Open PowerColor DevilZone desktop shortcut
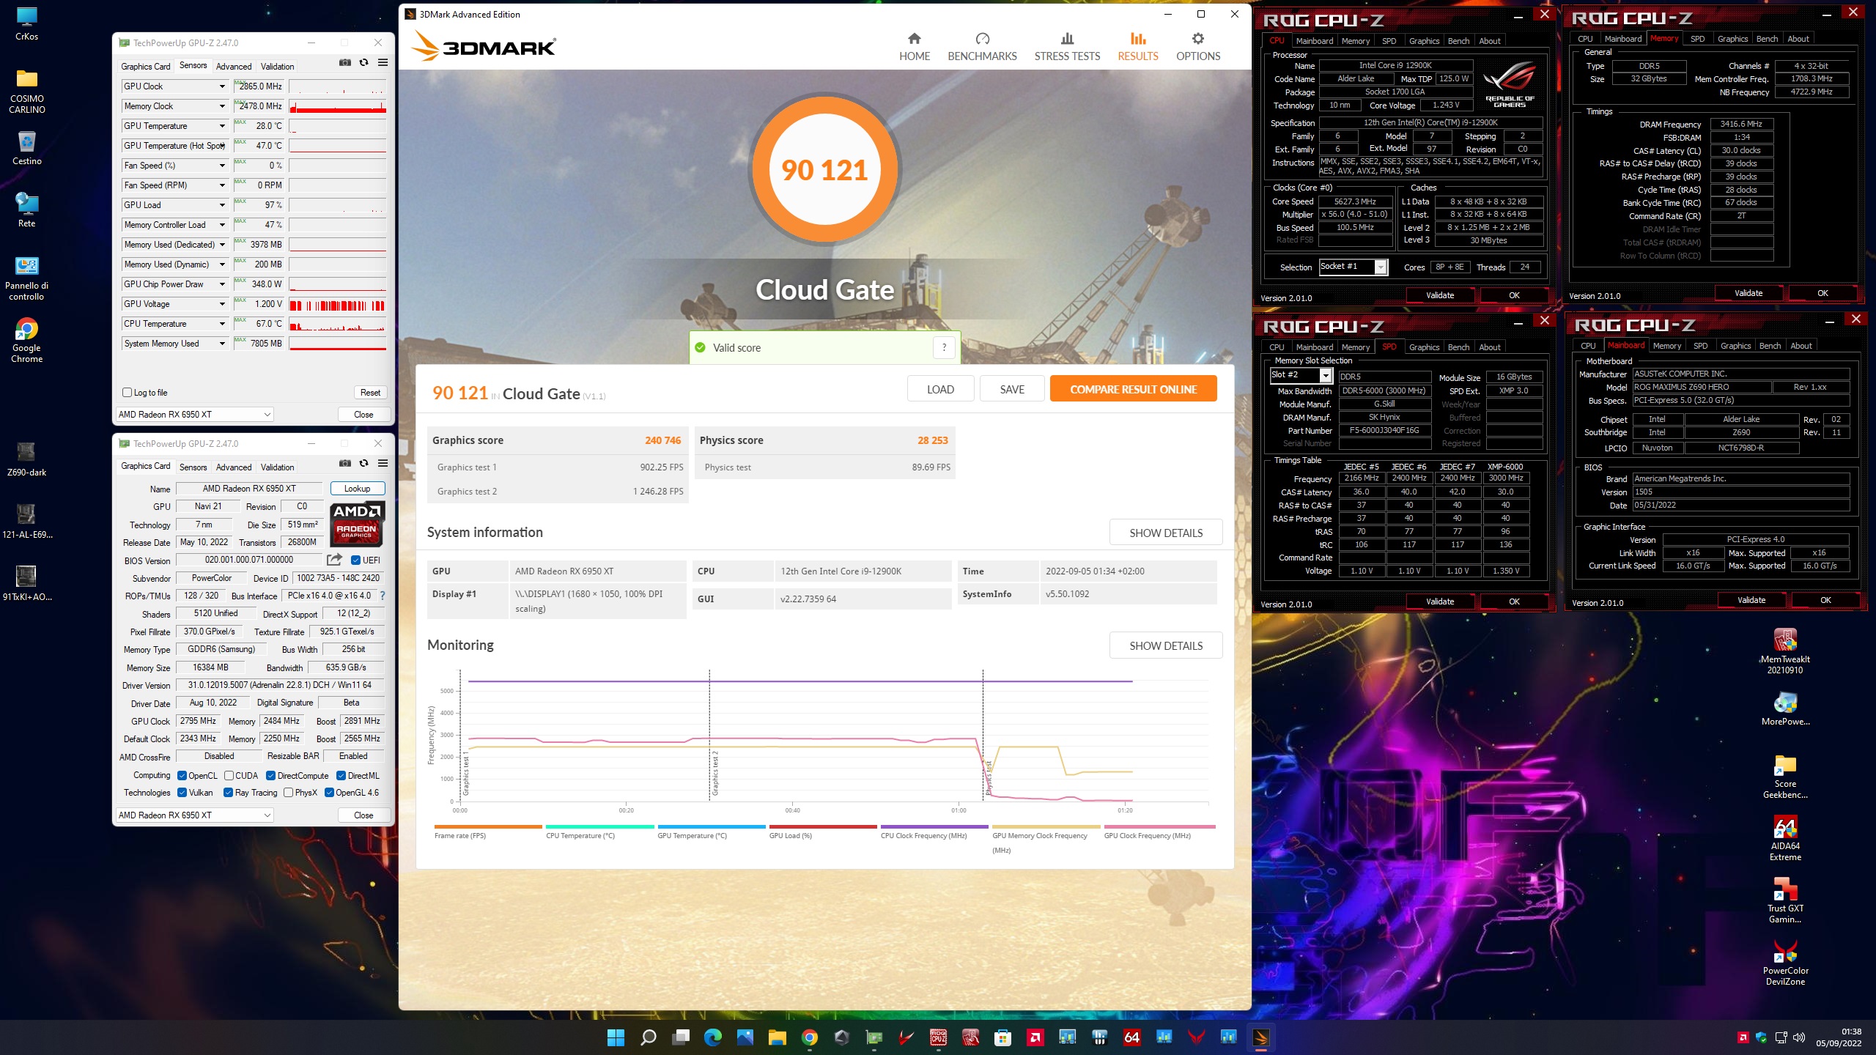The image size is (1876, 1055). [1785, 963]
